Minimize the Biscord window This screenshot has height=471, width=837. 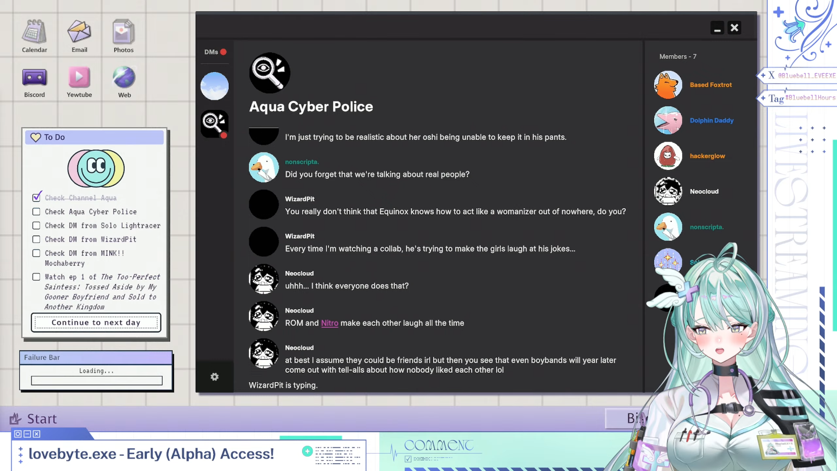tap(717, 28)
